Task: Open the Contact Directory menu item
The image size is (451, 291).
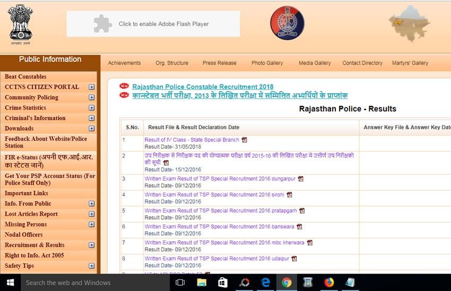Action: pyautogui.click(x=362, y=63)
